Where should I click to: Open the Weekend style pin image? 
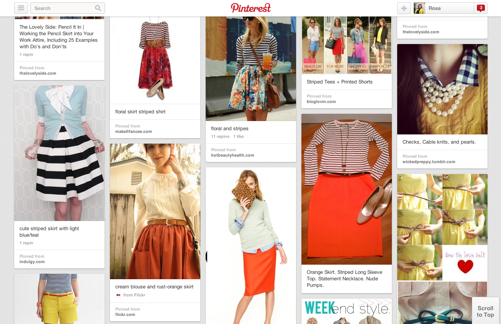tap(347, 311)
